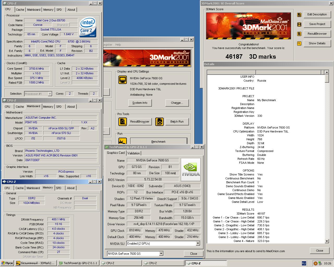Click the Save Project button

[x=317, y=24]
